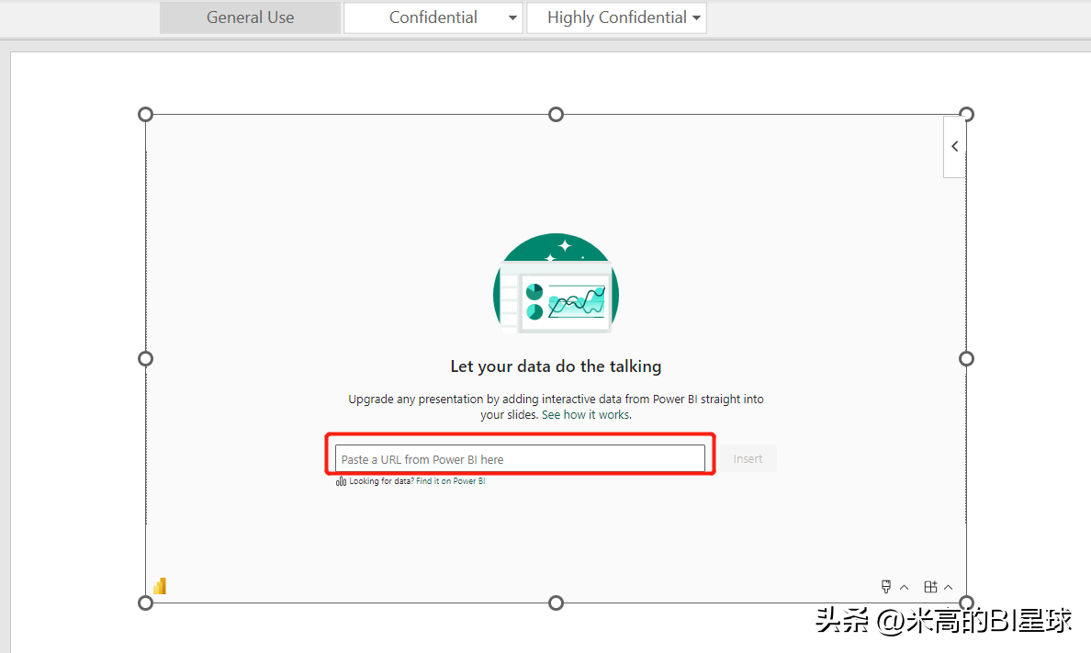Click the bottom-center resize handle of the add-in
This screenshot has width=1091, height=653.
(x=556, y=602)
